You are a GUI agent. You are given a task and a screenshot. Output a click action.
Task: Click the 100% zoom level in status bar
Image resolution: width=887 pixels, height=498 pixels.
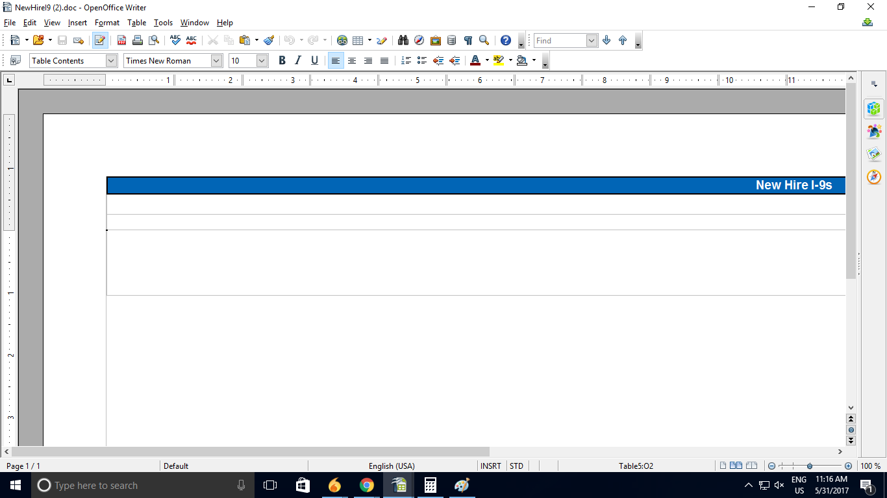pyautogui.click(x=870, y=466)
